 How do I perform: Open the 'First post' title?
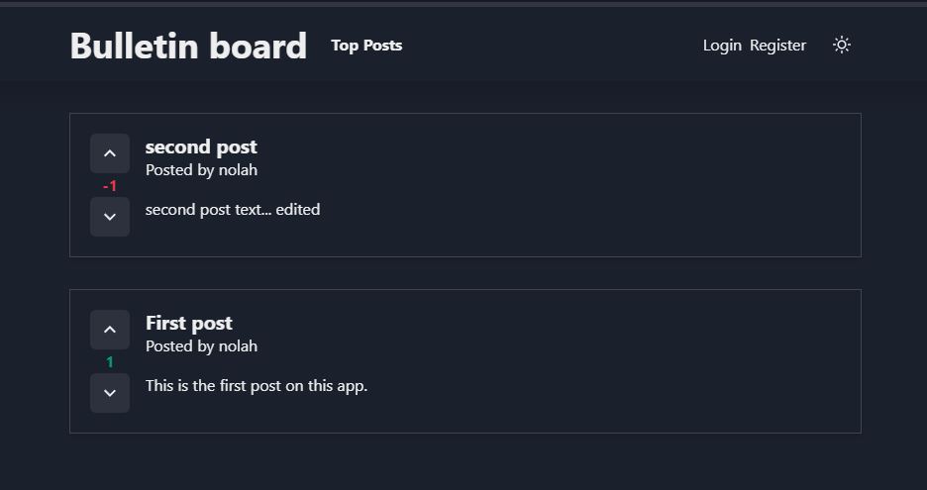pyautogui.click(x=188, y=323)
